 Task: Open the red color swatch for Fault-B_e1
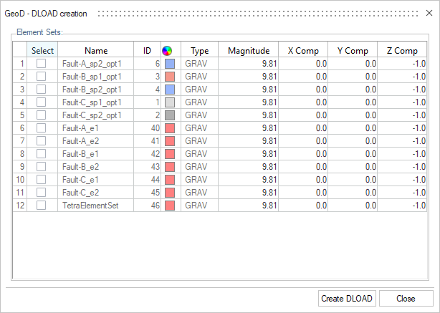click(170, 154)
